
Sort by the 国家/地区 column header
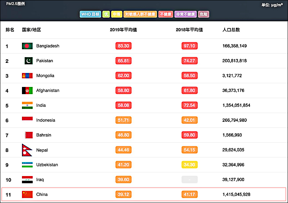[31, 30]
